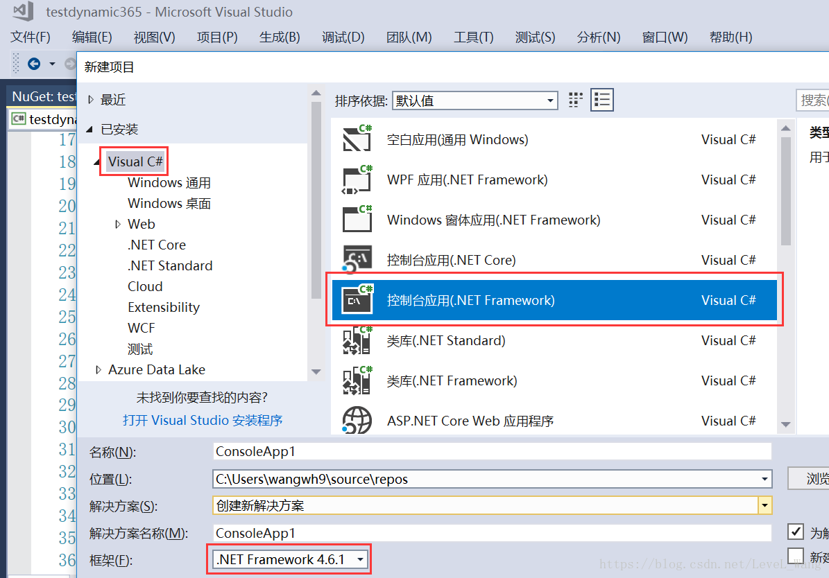Click the .NET Framework console app icon
The height and width of the screenshot is (578, 829).
click(357, 299)
